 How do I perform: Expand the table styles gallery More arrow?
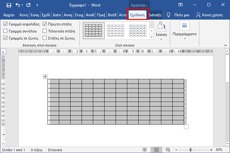coord(151,37)
